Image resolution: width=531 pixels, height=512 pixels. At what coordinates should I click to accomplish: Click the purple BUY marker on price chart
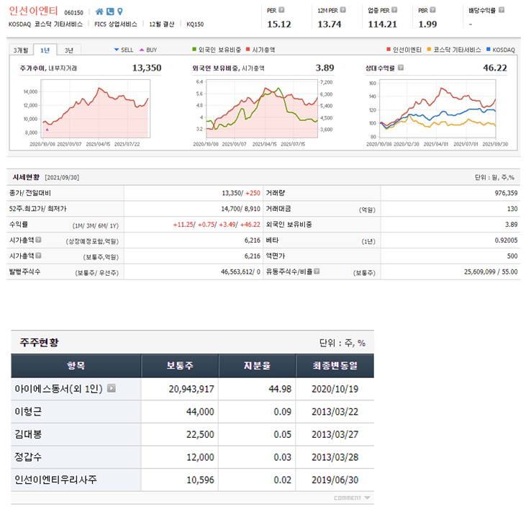click(47, 130)
